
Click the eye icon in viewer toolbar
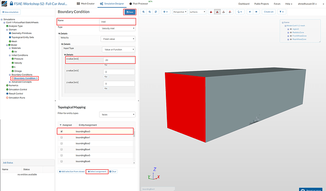tap(256, 12)
